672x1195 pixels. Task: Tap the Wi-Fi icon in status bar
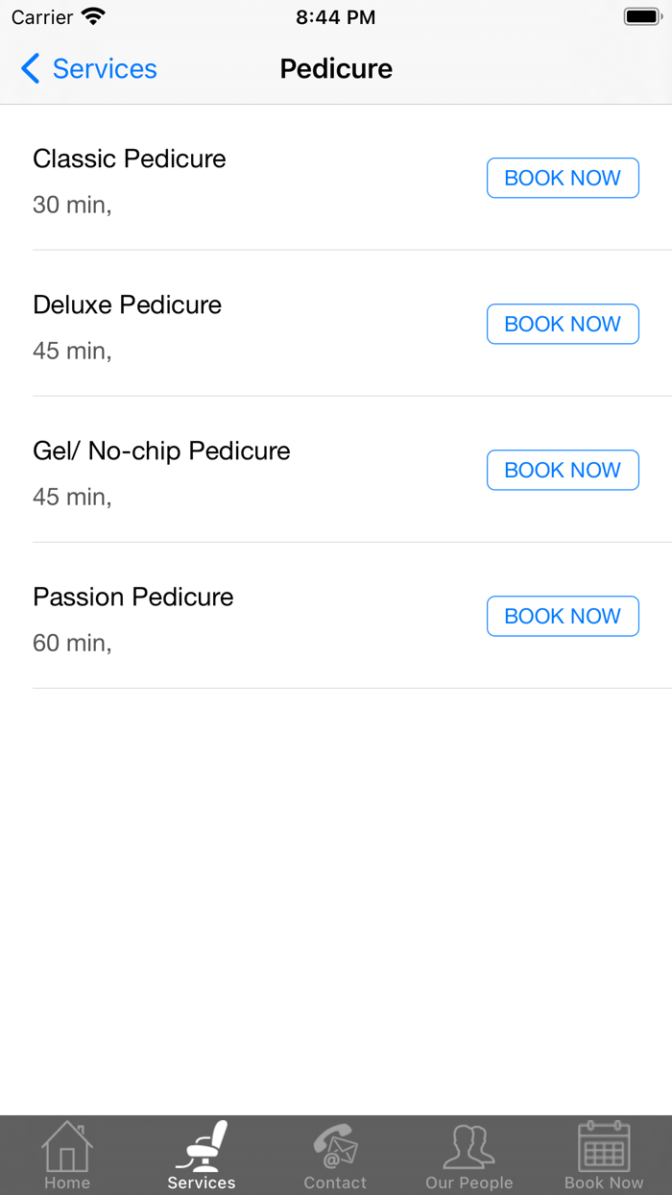[x=91, y=15]
